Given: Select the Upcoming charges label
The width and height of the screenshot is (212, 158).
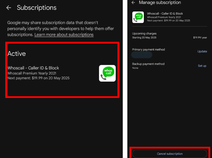Looking at the screenshot, I should pos(144,33).
